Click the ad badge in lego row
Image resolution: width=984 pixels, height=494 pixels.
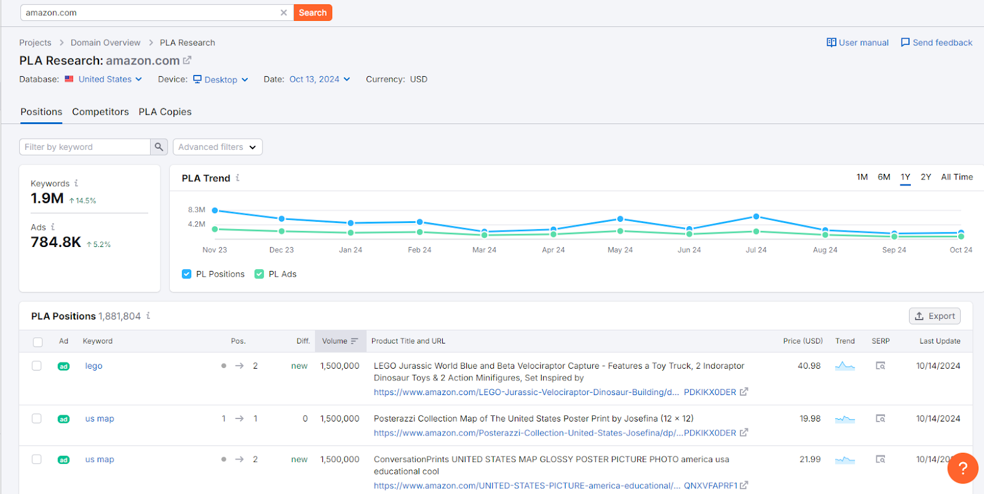tap(63, 366)
